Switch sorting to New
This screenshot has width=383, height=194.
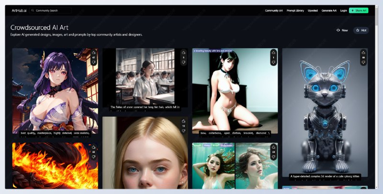[x=342, y=30]
